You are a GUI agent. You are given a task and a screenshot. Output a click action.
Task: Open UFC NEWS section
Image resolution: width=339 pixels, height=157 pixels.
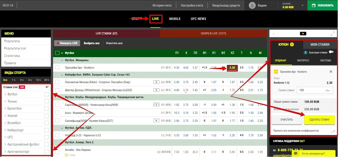point(199,19)
